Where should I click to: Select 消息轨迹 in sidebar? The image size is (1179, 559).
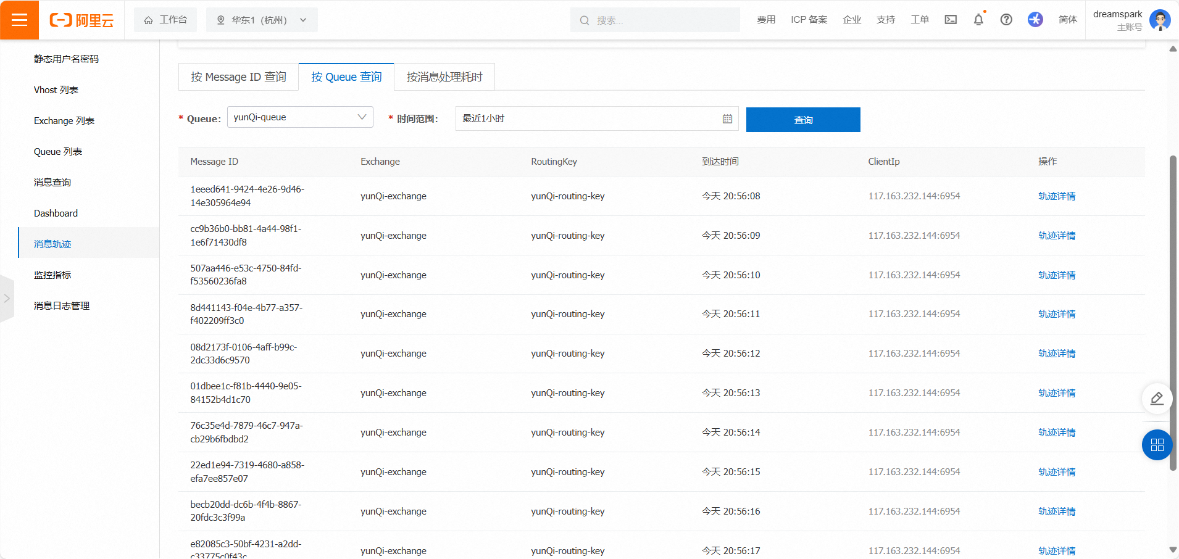52,244
